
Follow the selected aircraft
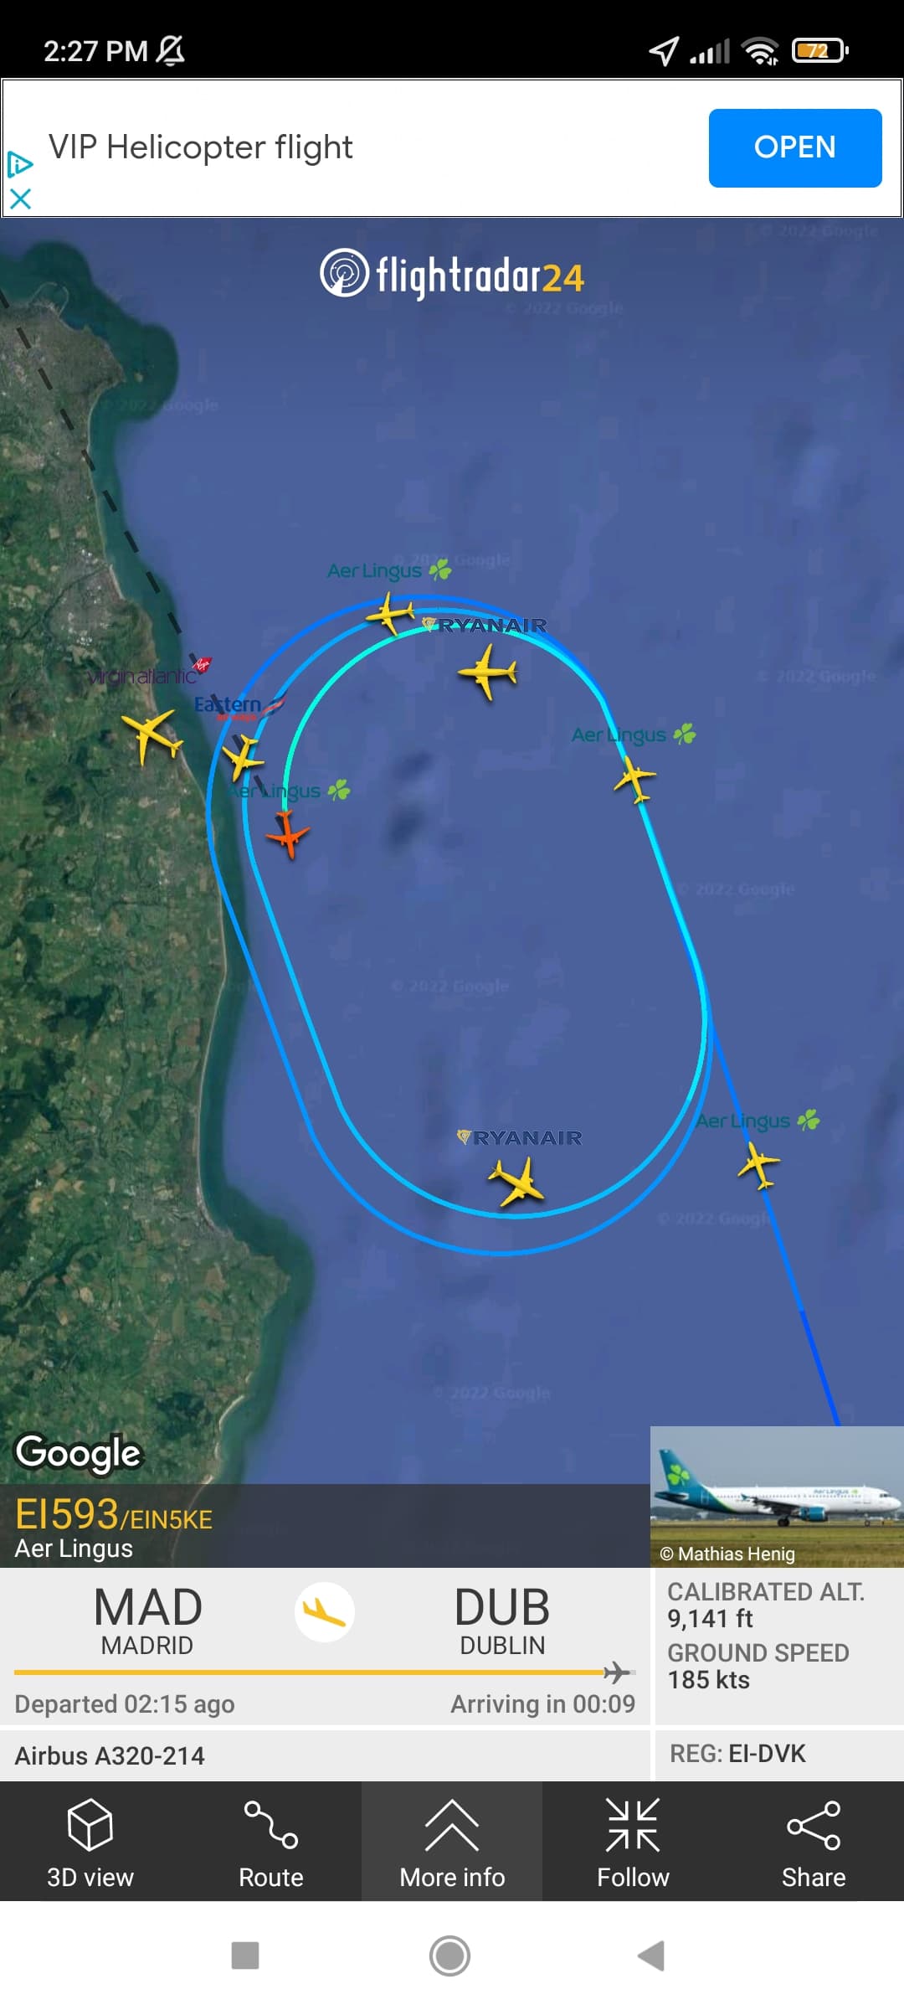(x=633, y=1843)
